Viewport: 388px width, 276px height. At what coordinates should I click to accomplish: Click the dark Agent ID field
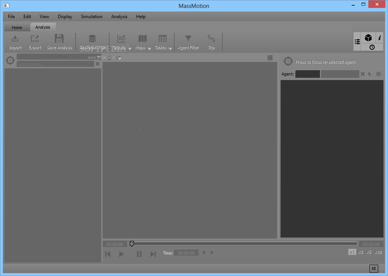coord(307,74)
